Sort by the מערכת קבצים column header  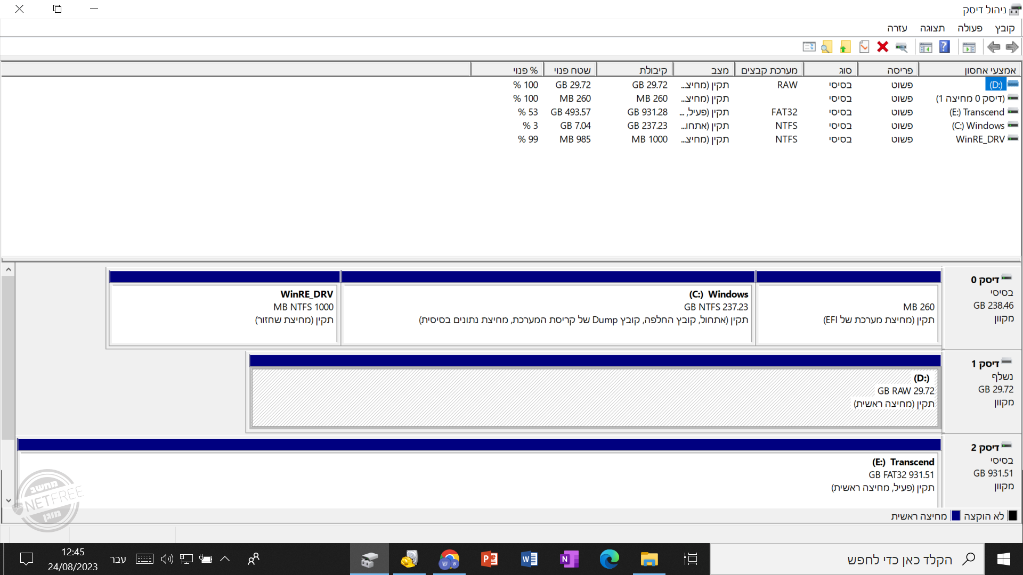(769, 70)
